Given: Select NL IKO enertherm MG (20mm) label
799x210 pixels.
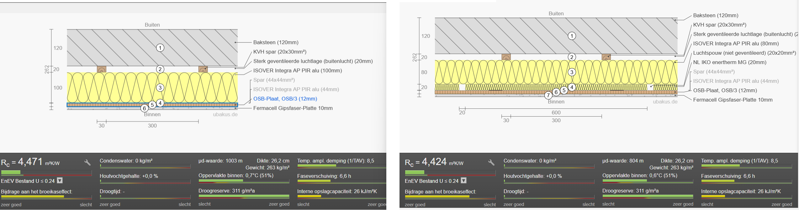Looking at the screenshot, I should point(730,62).
